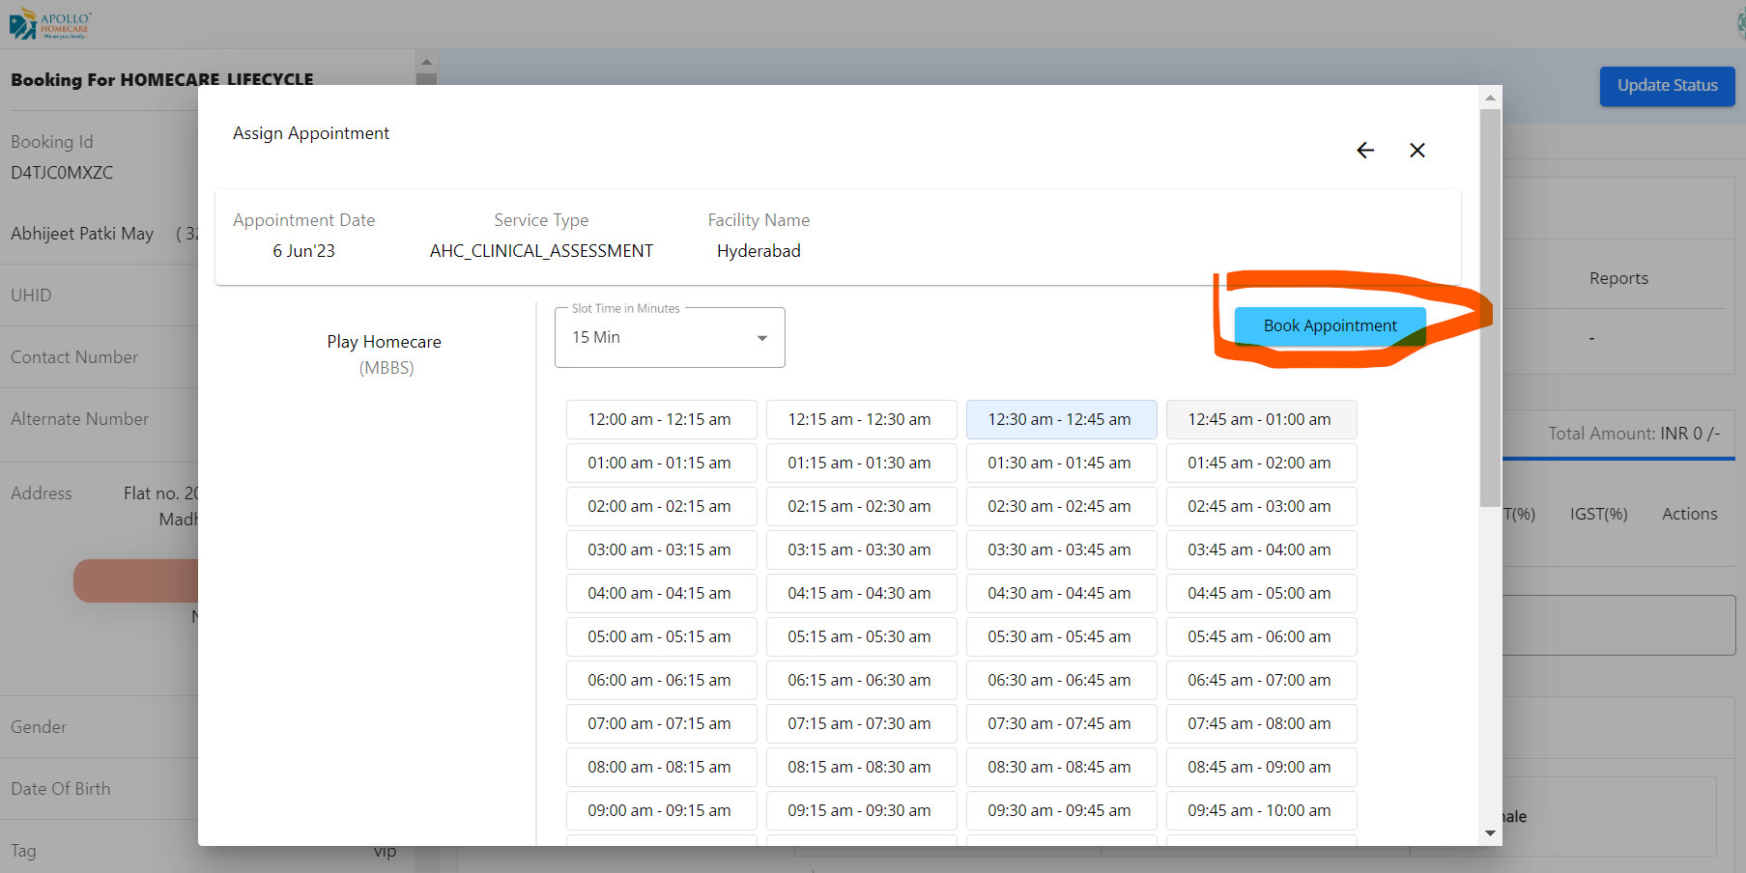The width and height of the screenshot is (1746, 873).
Task: Choose the 12:45 am - 01:00 am slot
Action: 1260,420
